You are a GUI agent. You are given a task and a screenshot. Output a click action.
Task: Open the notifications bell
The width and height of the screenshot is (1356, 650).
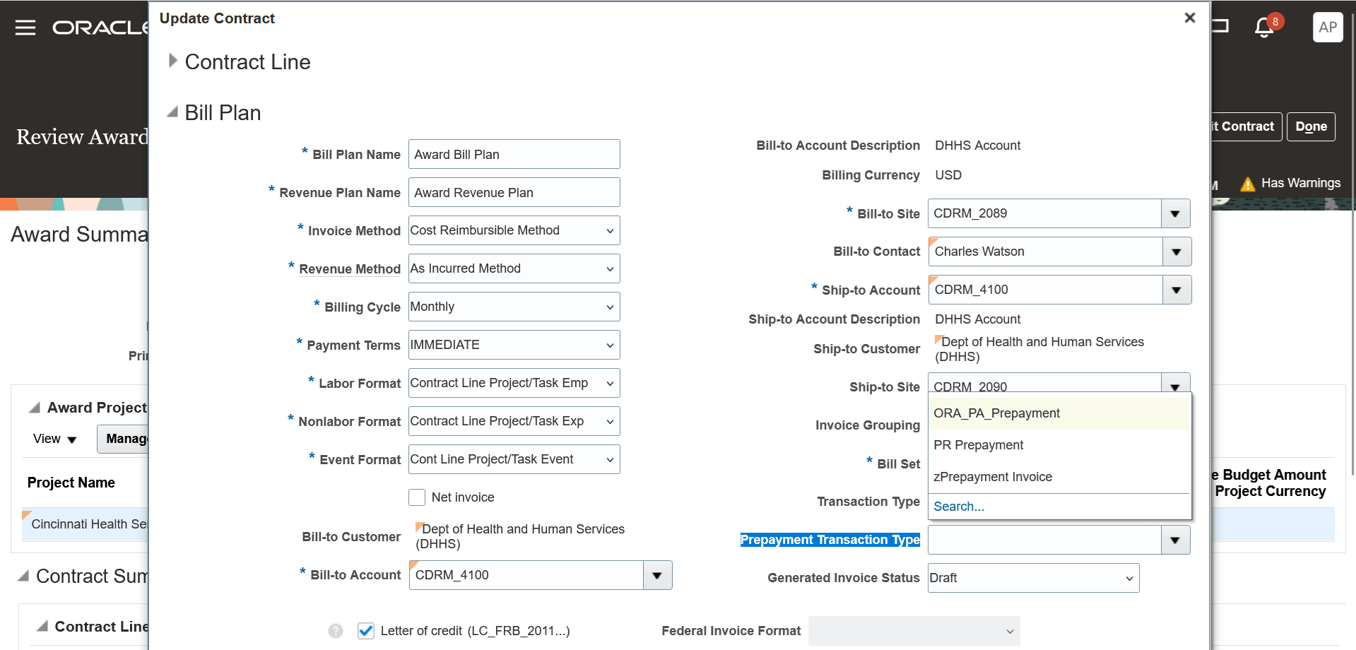pos(1264,28)
